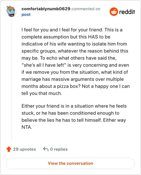Click the quoted "she's all I have left" phrase
Image resolution: width=141 pixels, height=175 pixels.
(x=44, y=65)
